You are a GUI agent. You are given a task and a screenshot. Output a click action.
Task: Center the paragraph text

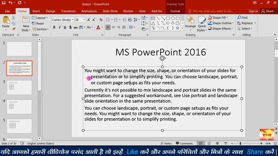113,27
